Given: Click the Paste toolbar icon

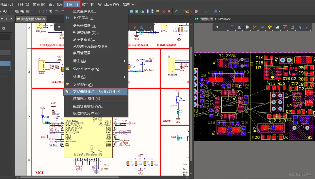Looking at the screenshot, I should tap(22, 11).
